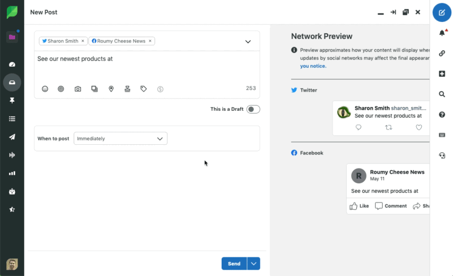
Task: Click the targeting icon in composer
Action: [x=61, y=89]
